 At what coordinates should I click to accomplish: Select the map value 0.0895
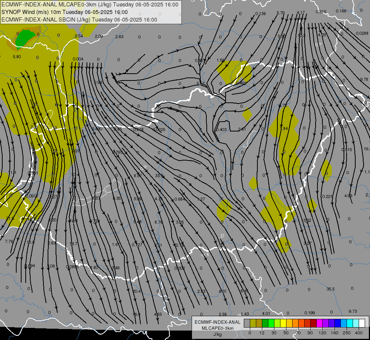[x=72, y=267]
